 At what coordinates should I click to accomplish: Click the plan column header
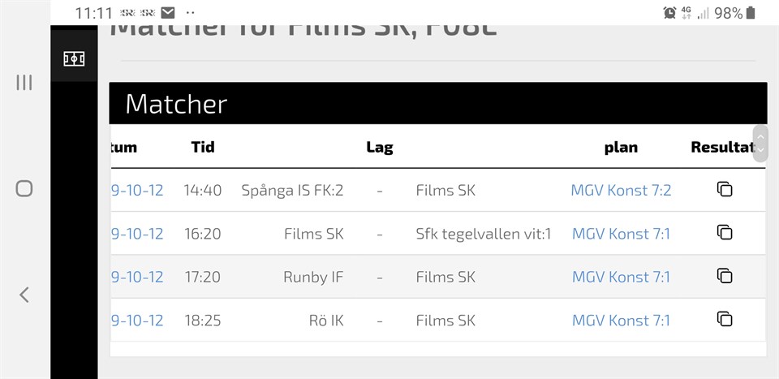coord(621,147)
